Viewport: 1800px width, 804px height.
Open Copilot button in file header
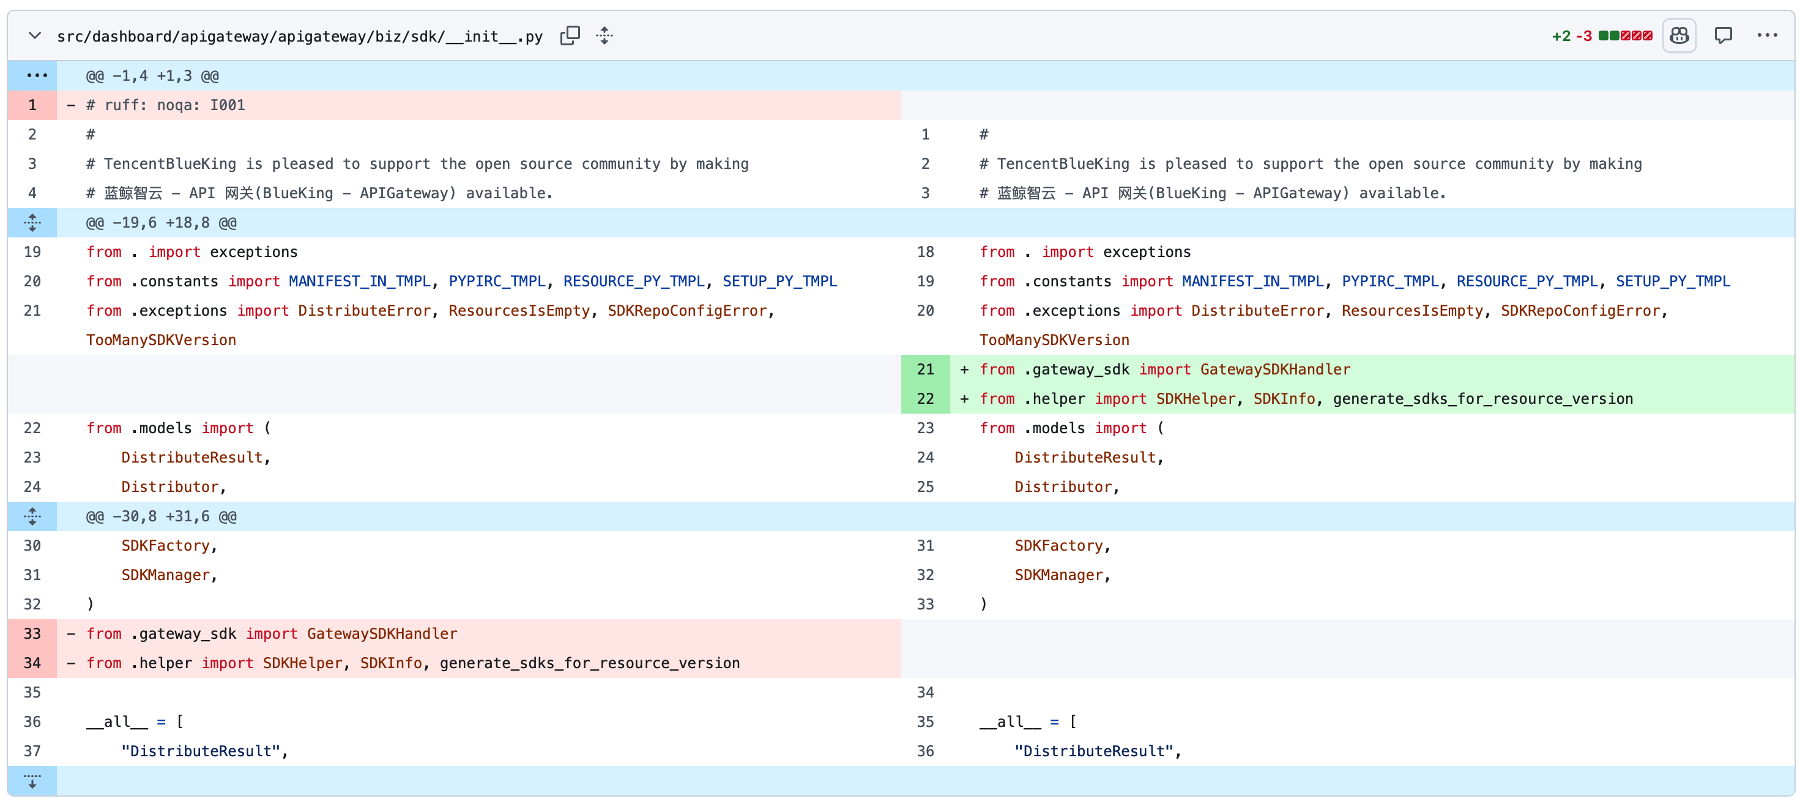pyautogui.click(x=1679, y=35)
